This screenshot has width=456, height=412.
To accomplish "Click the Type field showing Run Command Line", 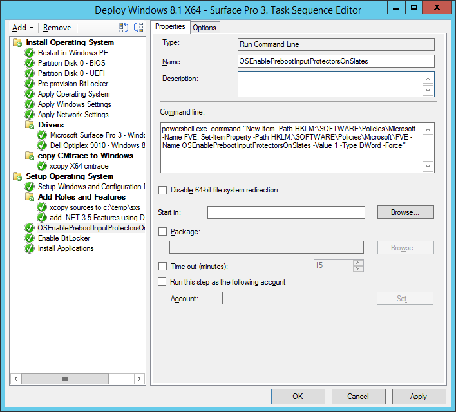I will pyautogui.click(x=336, y=44).
